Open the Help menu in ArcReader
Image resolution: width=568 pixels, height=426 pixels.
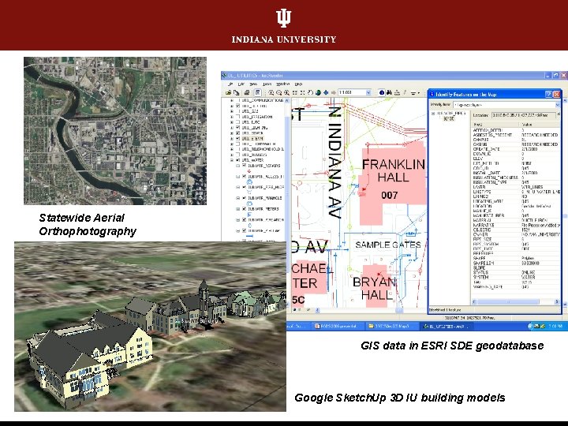[298, 84]
